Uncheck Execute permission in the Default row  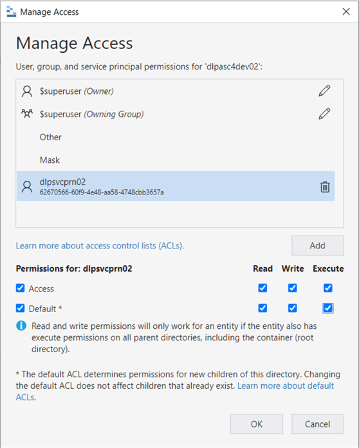tap(328, 308)
